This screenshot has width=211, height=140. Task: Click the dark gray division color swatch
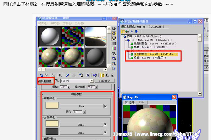pos(52,132)
